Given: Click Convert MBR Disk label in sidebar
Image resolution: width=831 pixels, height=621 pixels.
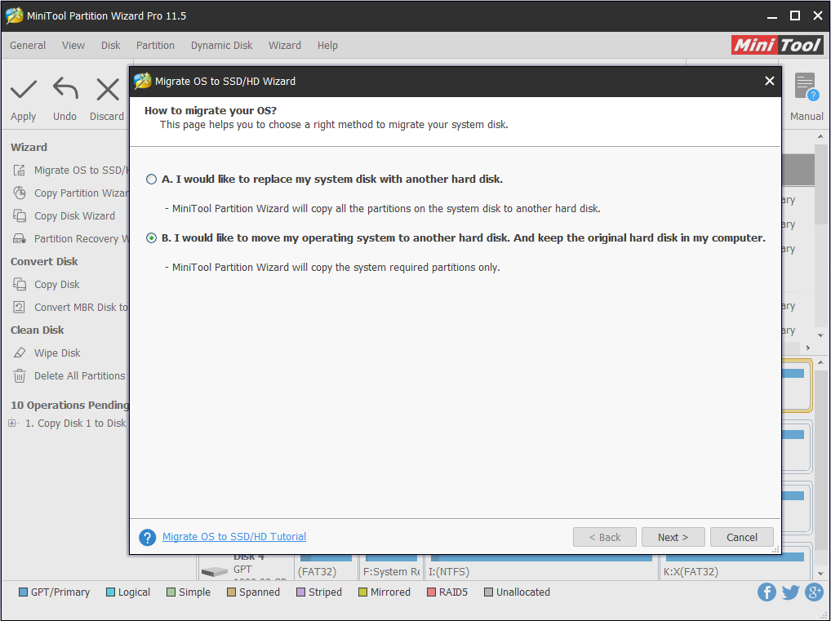Looking at the screenshot, I should click(x=81, y=308).
